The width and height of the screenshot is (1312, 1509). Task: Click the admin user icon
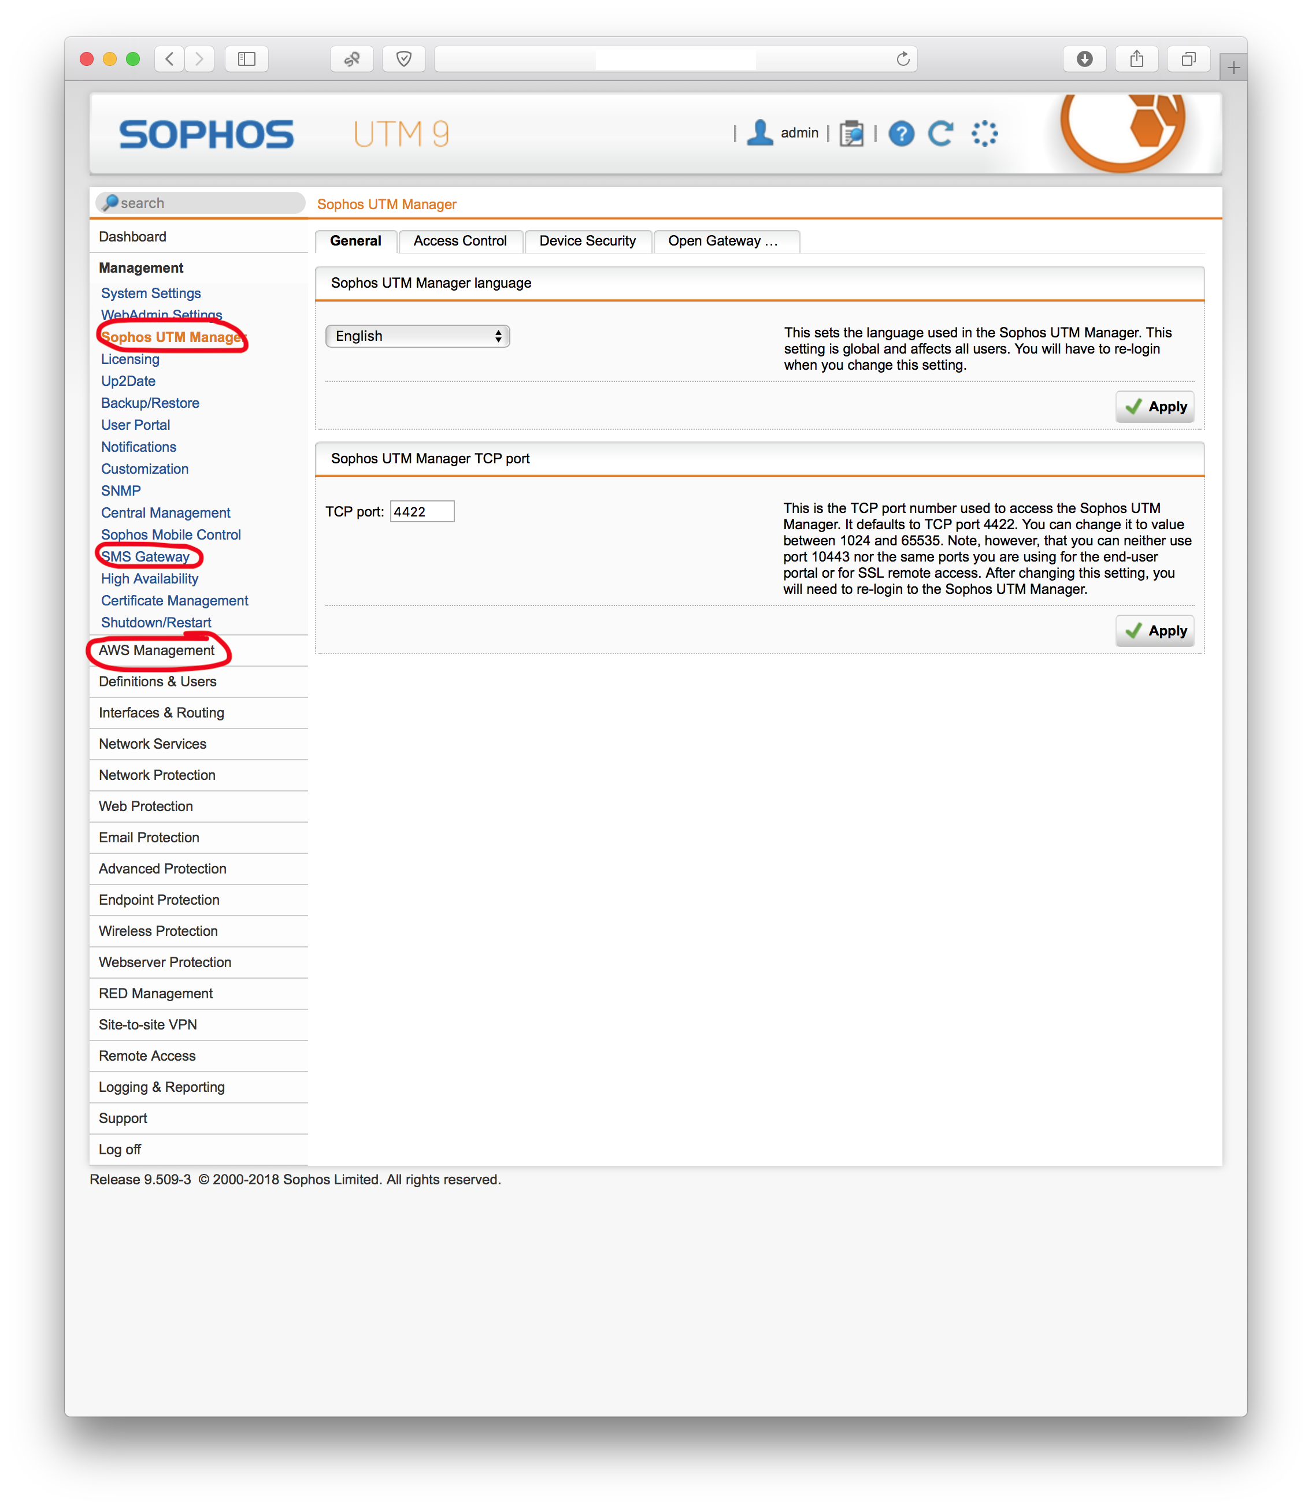[760, 132]
